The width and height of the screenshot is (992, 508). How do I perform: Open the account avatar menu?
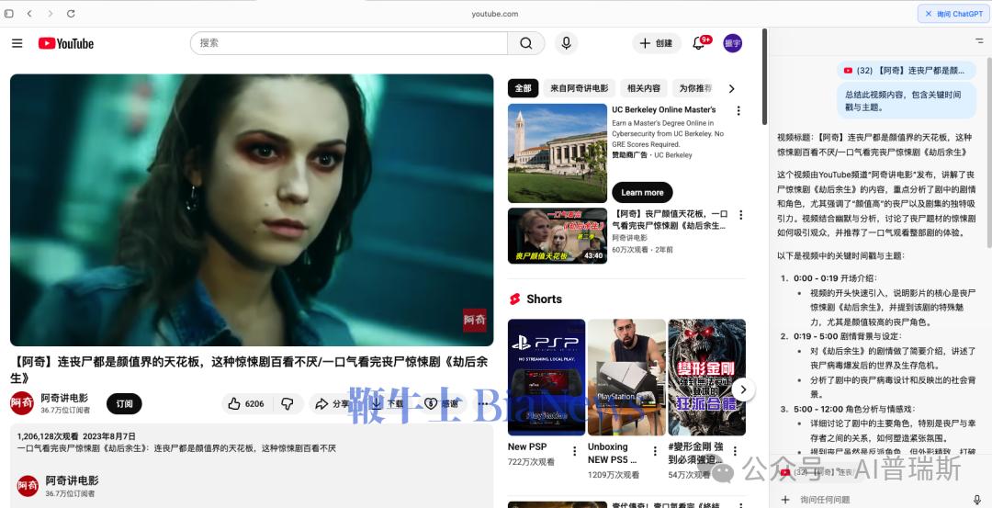[x=733, y=43]
